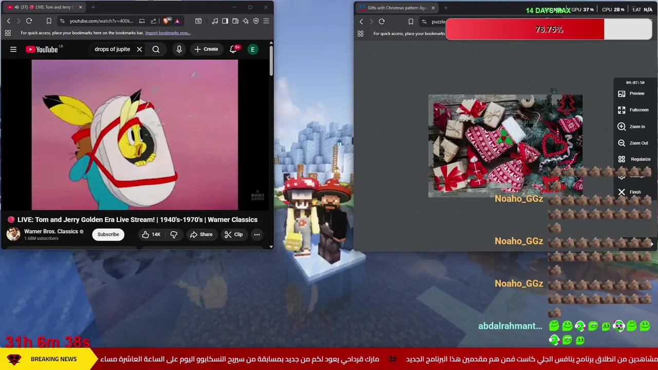Image resolution: width=658 pixels, height=370 pixels.
Task: Bookmark the YouTube page
Action: 49,21
